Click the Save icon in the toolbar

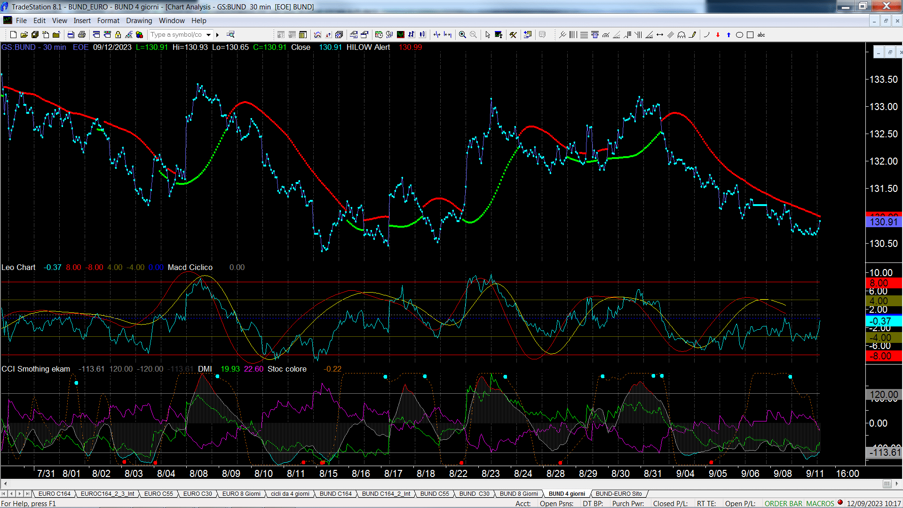coord(35,34)
